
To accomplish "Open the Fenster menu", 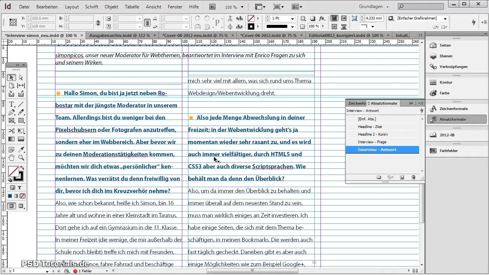I will [175, 7].
